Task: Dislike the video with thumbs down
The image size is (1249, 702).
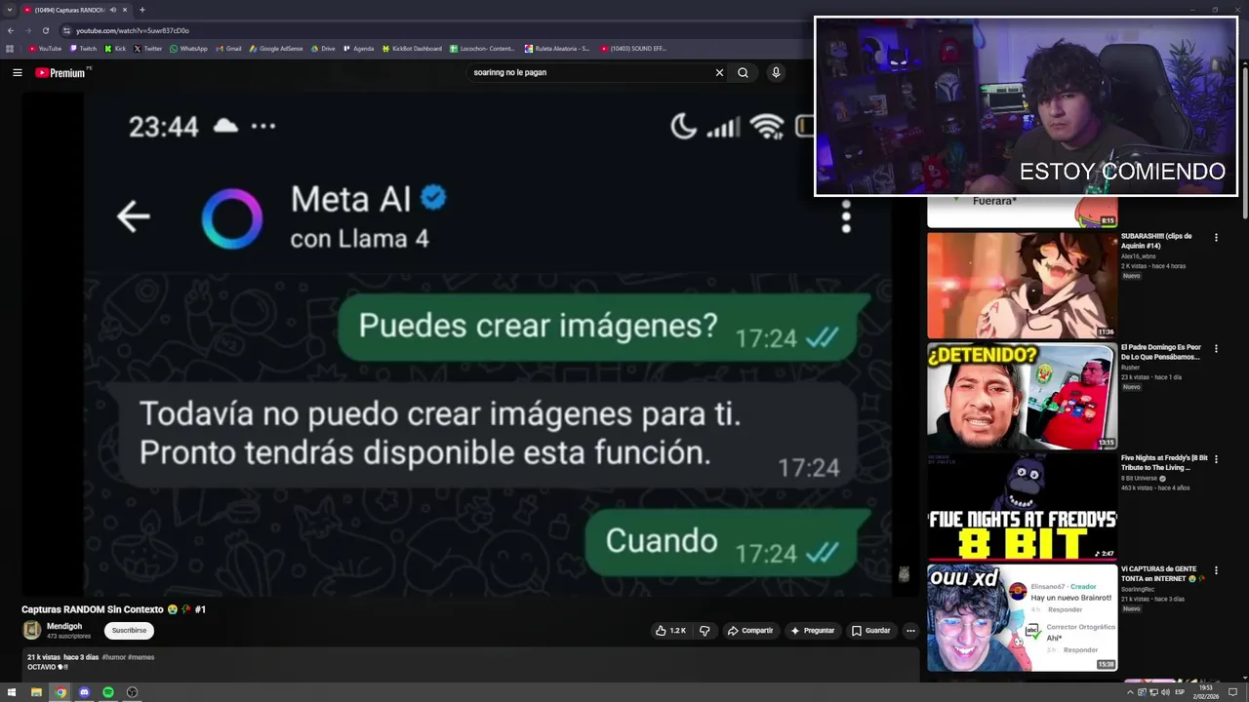Action: point(705,631)
